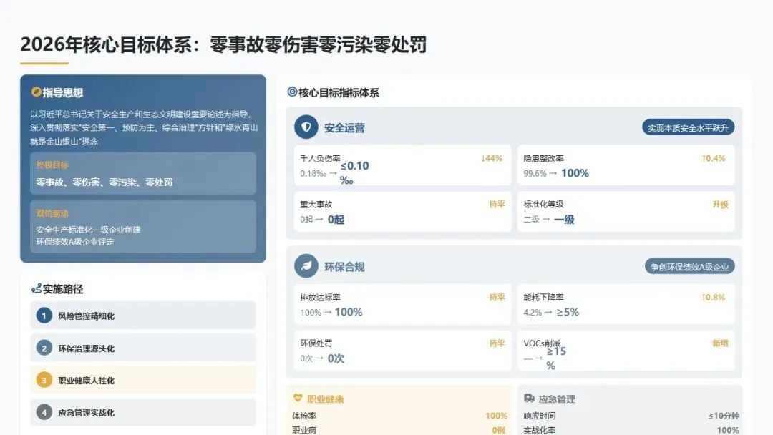Click the 体检率 100% value
The height and width of the screenshot is (435, 773).
coord(496,416)
